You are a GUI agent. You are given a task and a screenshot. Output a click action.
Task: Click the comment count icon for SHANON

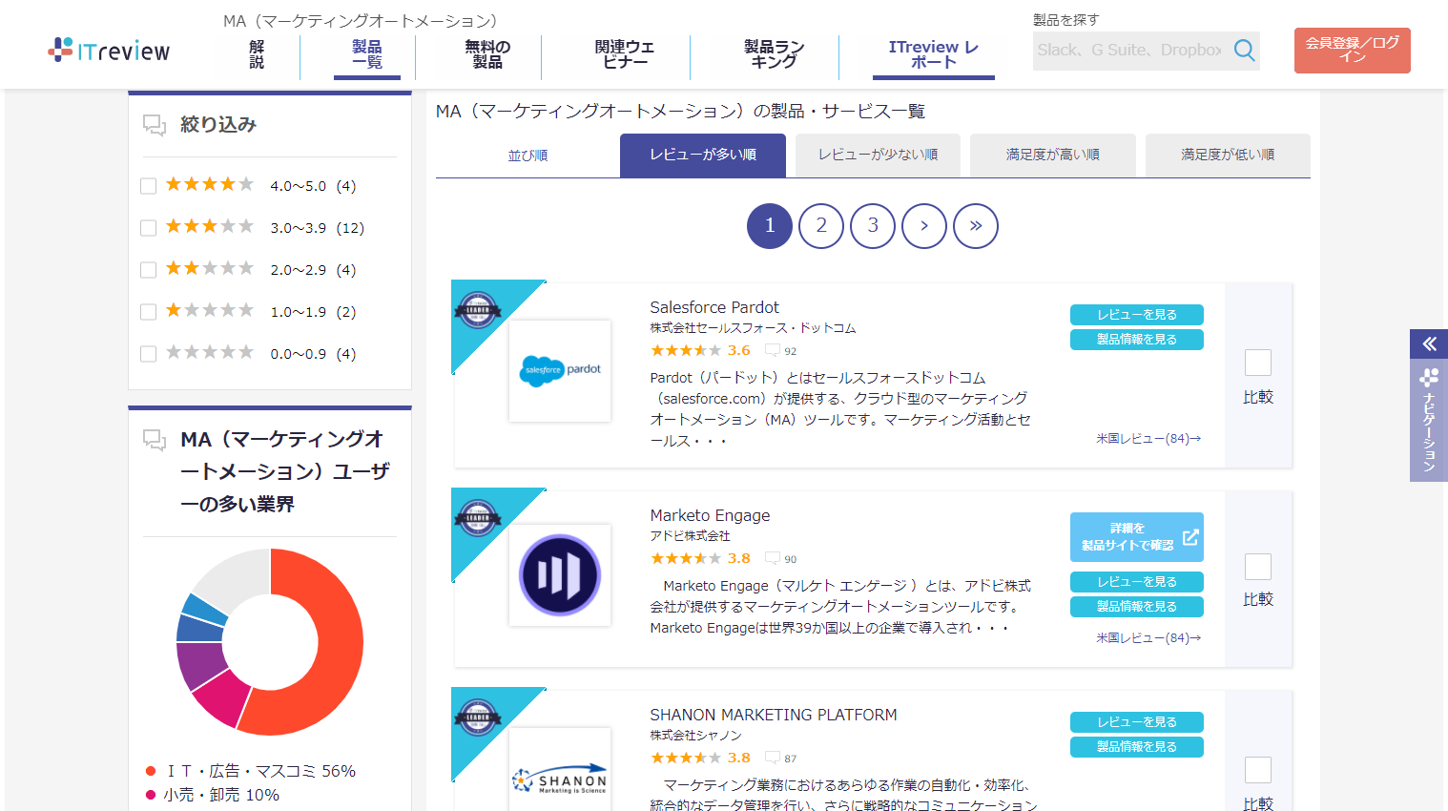(773, 758)
